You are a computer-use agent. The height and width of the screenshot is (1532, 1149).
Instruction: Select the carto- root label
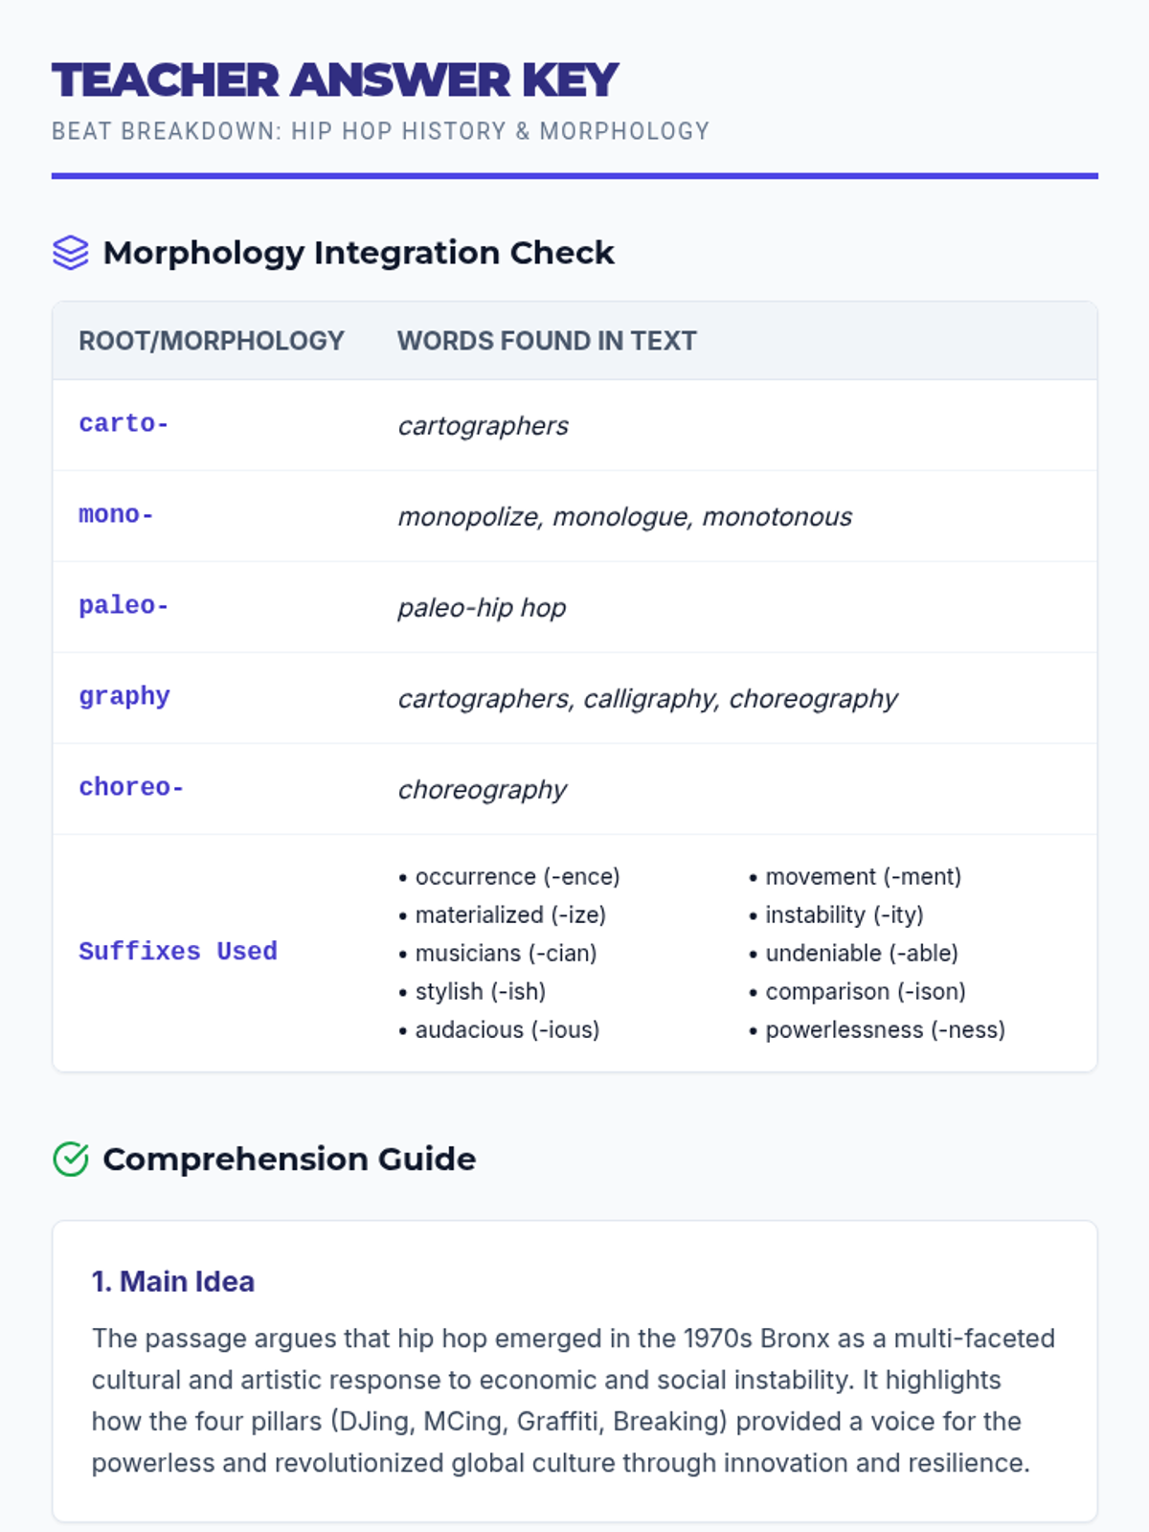click(x=124, y=423)
